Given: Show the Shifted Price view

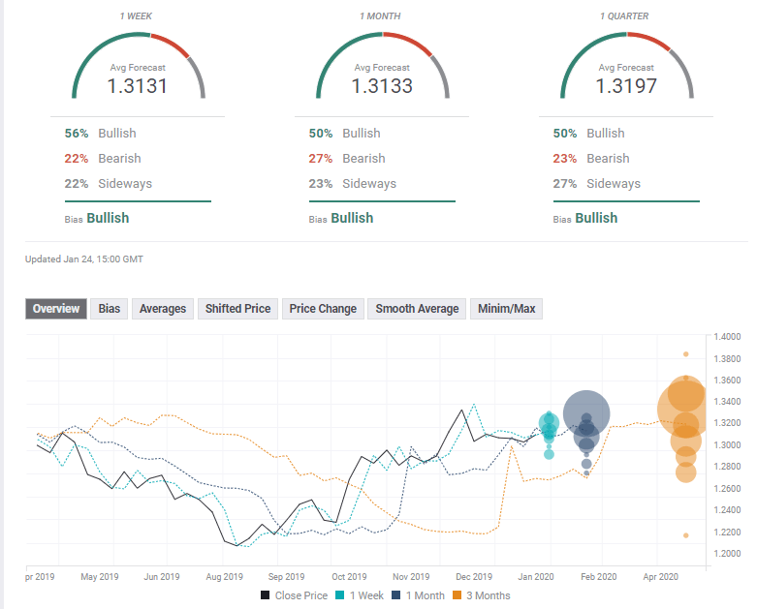Looking at the screenshot, I should pyautogui.click(x=237, y=309).
